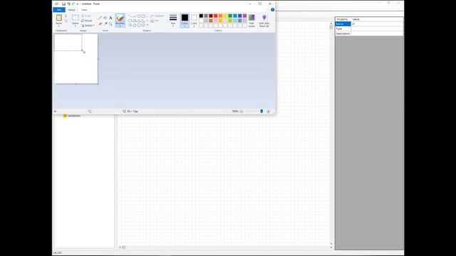Viewport: 456px width, 256px height.
Task: Pick the red color swatch
Action: (215, 16)
